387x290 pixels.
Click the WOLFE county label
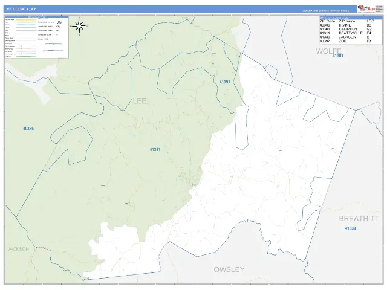pos(328,51)
